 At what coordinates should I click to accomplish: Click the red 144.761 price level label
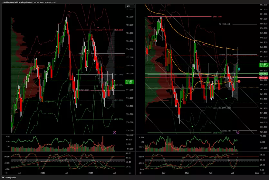tap(263, 78)
